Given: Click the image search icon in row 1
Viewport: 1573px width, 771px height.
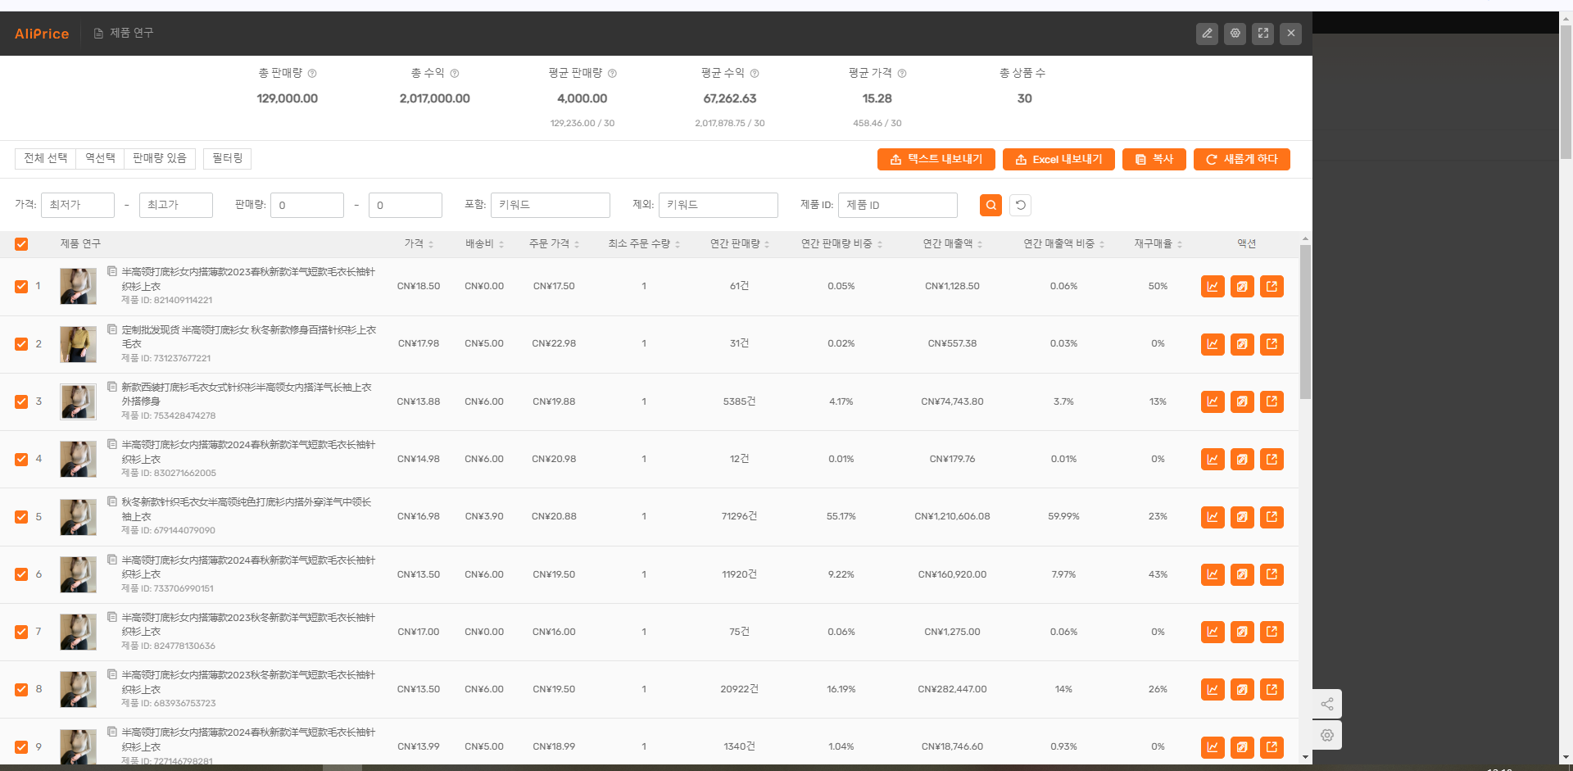Looking at the screenshot, I should (x=1242, y=286).
